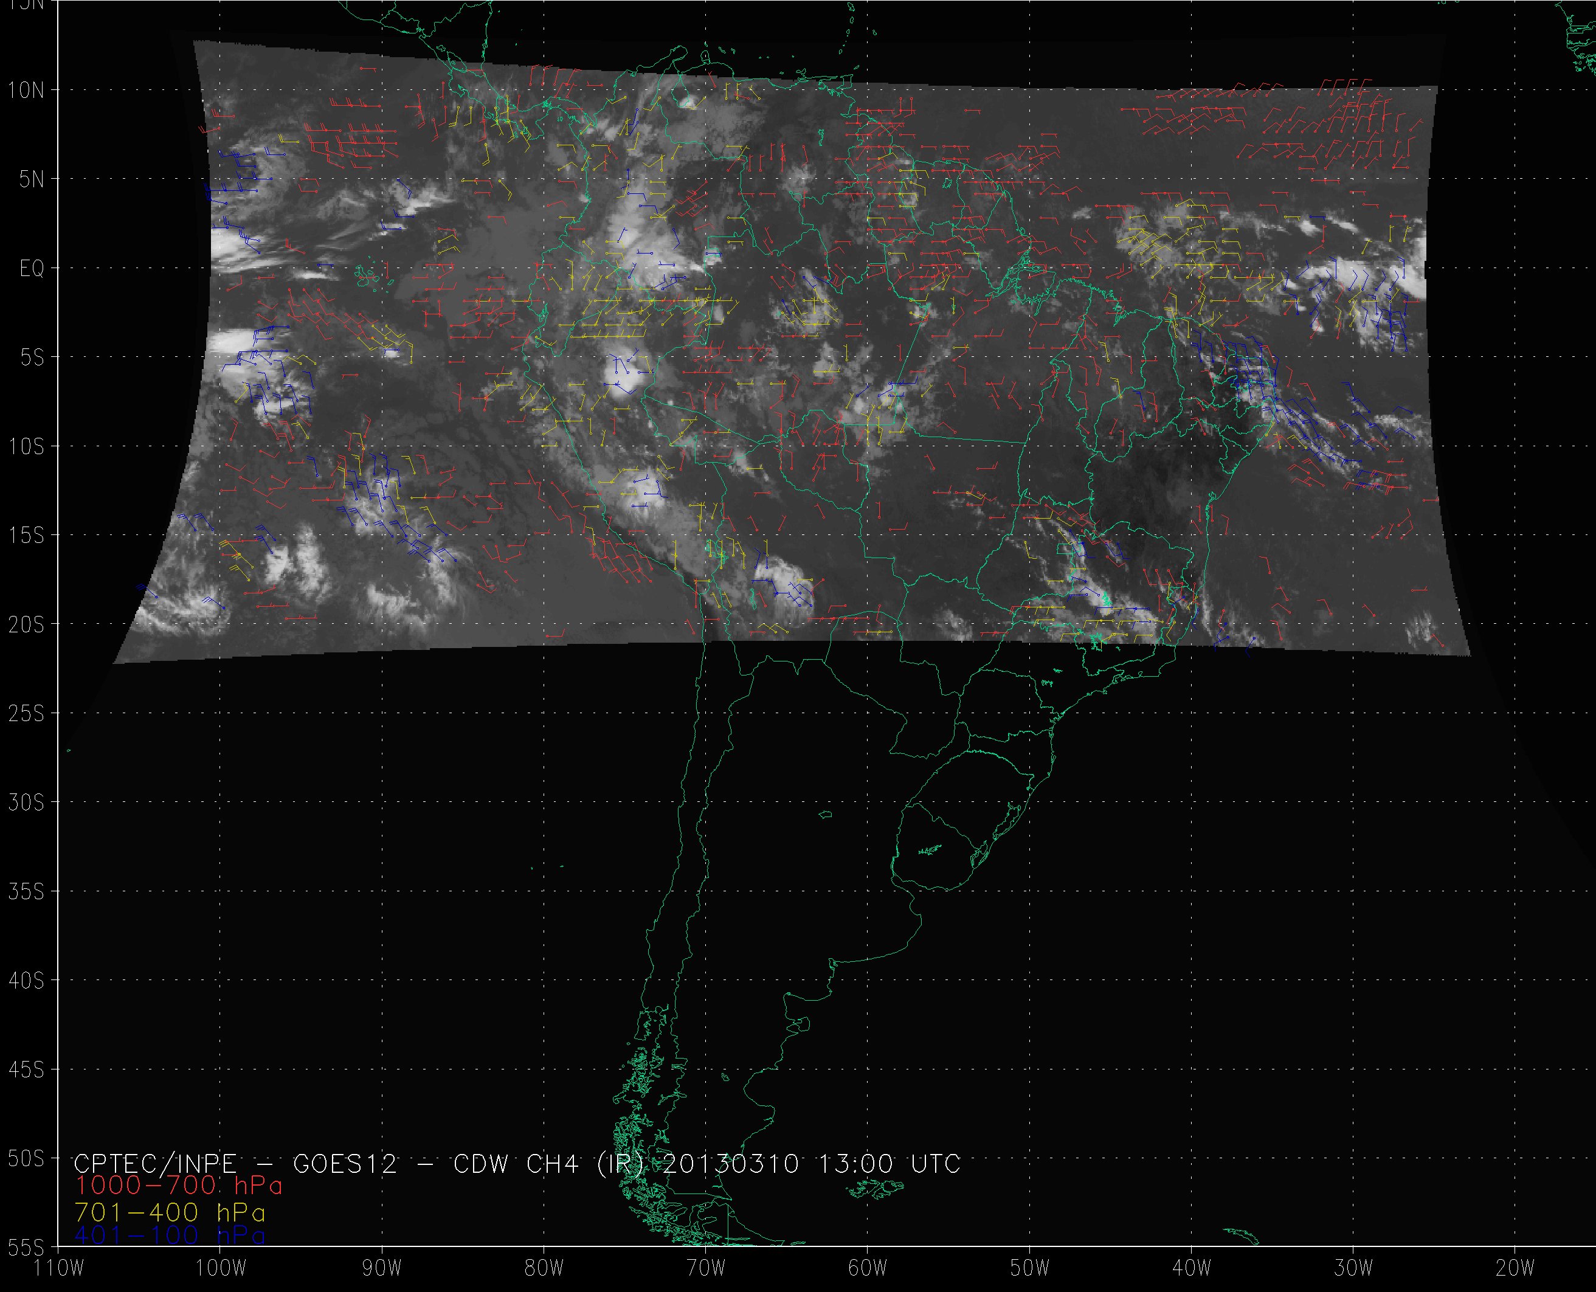Click the yellow 701-400 hPa legend label

[x=170, y=1212]
